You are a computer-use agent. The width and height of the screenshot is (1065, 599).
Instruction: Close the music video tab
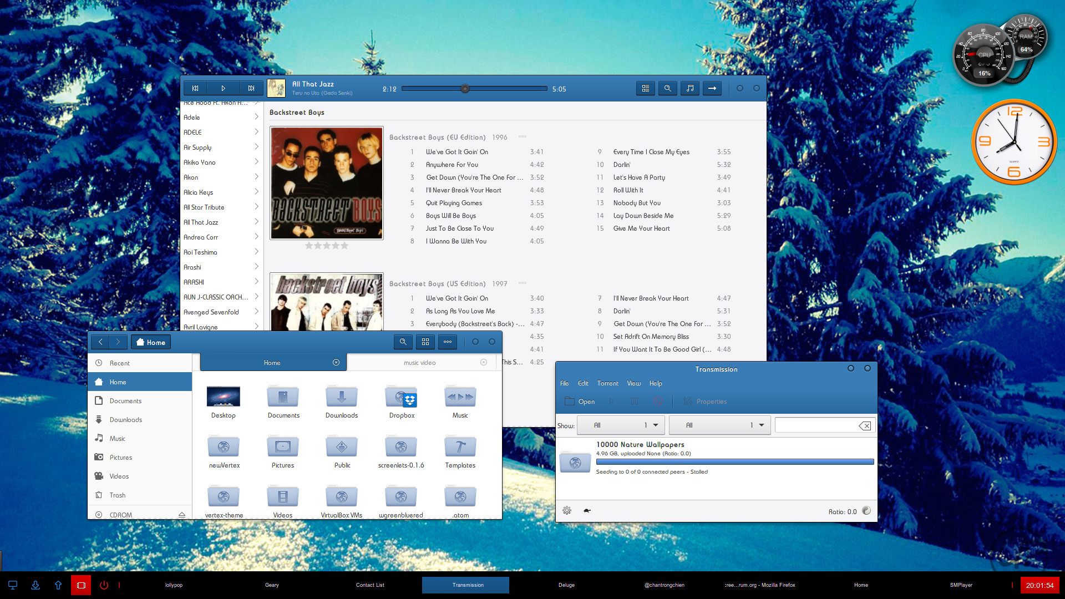[x=484, y=362]
